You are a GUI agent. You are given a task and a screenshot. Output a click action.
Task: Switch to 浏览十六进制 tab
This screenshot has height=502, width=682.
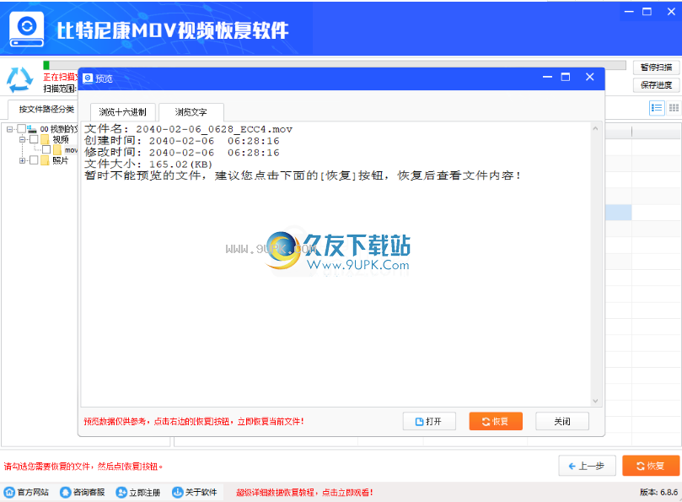[122, 112]
